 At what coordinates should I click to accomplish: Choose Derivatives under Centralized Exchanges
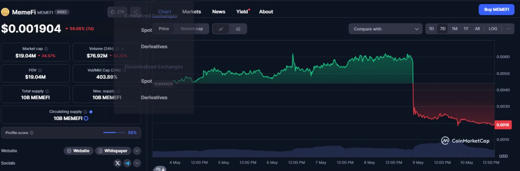pyautogui.click(x=154, y=46)
